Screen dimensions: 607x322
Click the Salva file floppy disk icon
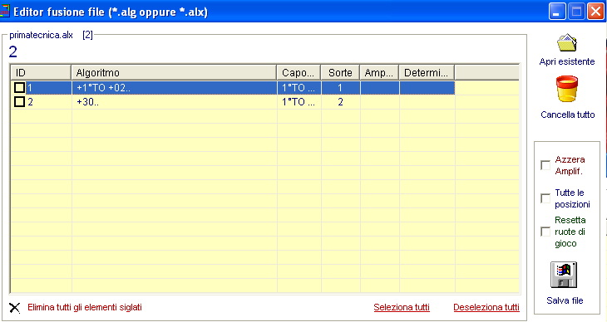click(x=564, y=275)
